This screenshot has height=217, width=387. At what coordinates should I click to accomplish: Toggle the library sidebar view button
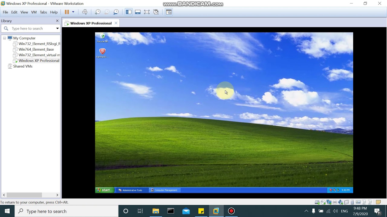(x=129, y=12)
